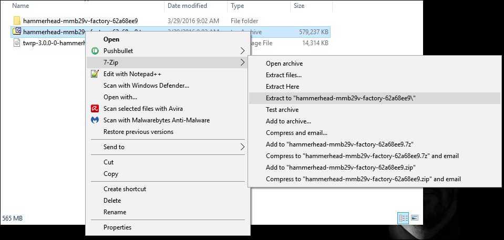Click the 565 MB status bar text
The image size is (504, 240).
[13, 218]
